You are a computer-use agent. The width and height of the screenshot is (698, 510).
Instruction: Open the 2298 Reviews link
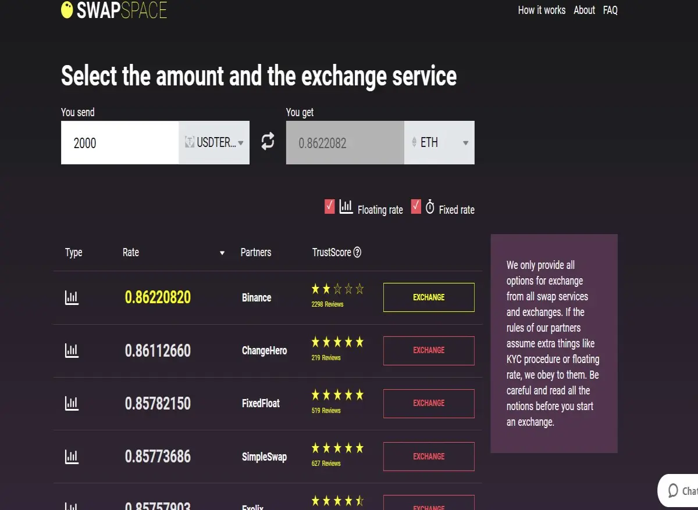pos(327,304)
